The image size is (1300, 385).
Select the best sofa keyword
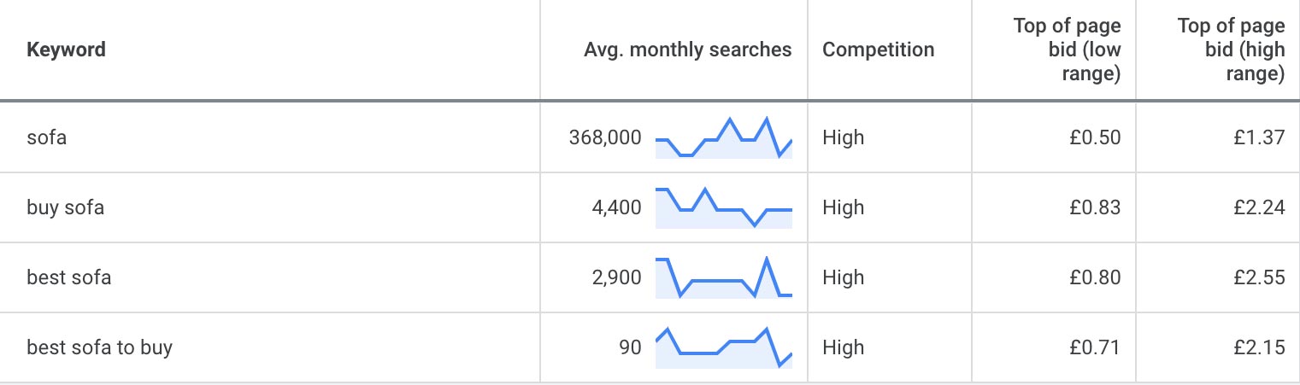[69, 277]
